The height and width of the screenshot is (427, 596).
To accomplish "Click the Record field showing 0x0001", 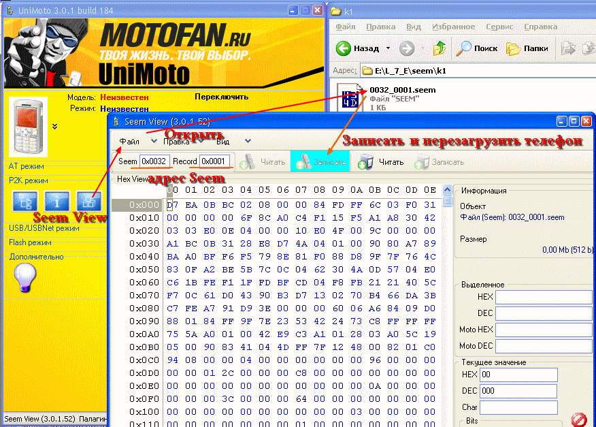I will (x=214, y=161).
